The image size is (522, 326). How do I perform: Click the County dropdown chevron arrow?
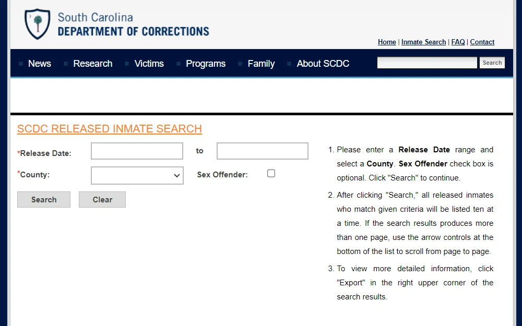coord(177,176)
